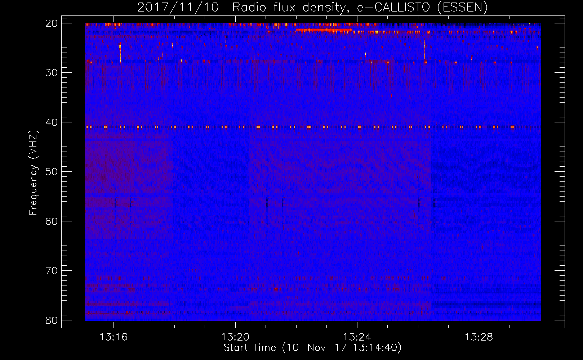Select the 60 MHz frequency tick label
583x360 pixels.
52,221
